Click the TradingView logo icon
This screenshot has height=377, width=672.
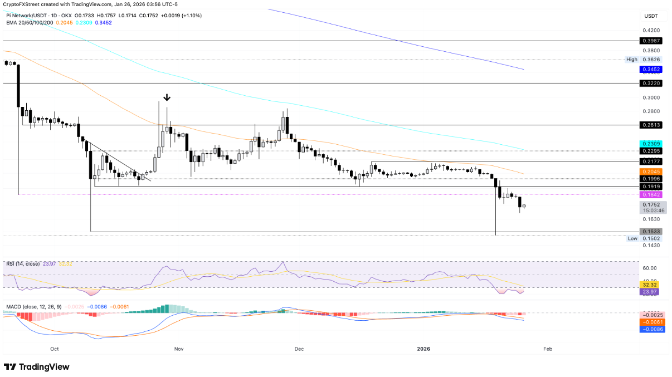coord(10,367)
